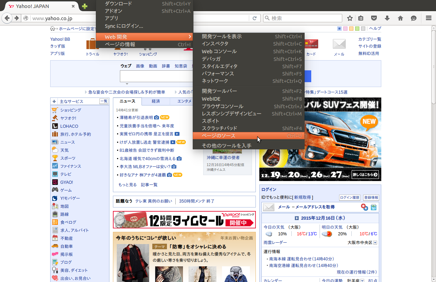Open the 路線 train icon in sidebar
The image size is (436, 282).
[55, 214]
